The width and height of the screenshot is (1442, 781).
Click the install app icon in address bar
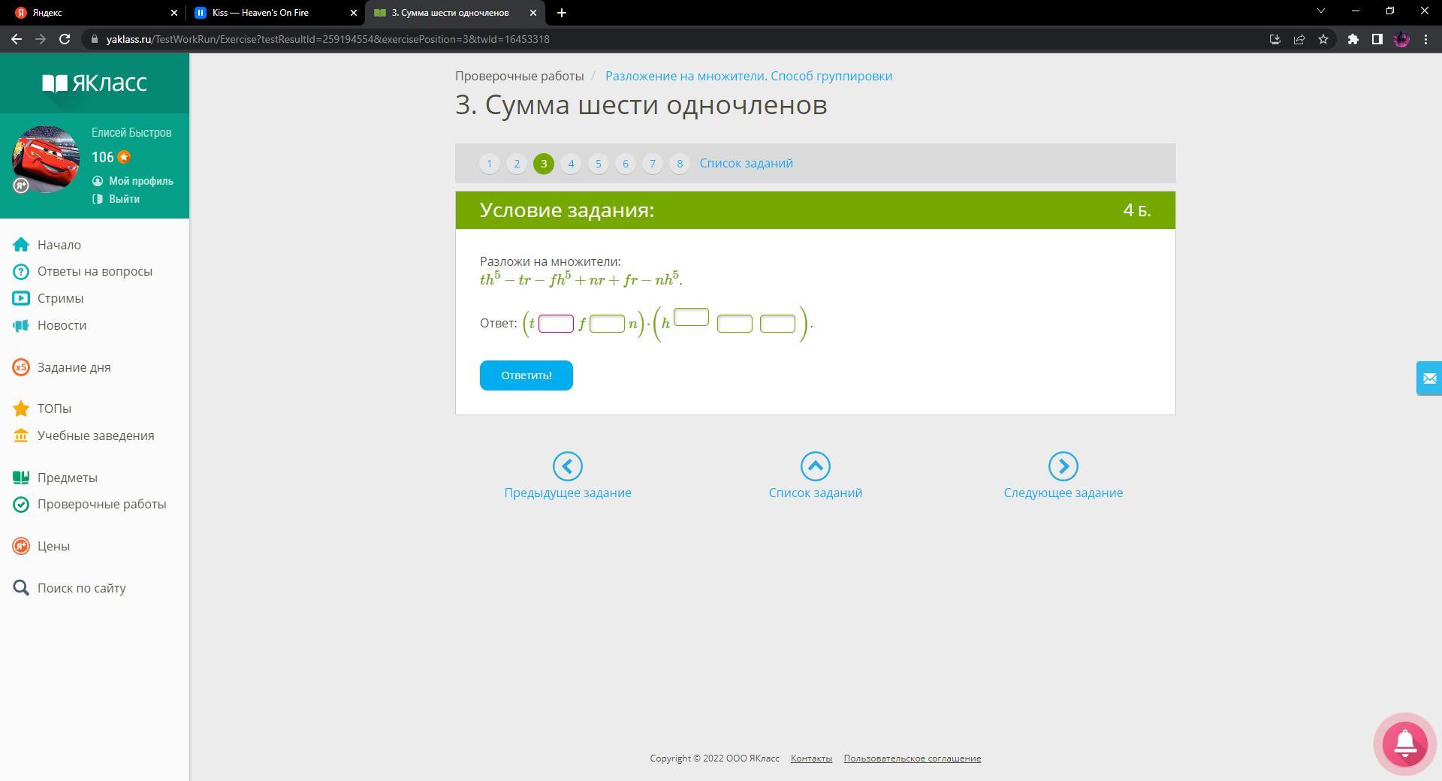point(1275,39)
